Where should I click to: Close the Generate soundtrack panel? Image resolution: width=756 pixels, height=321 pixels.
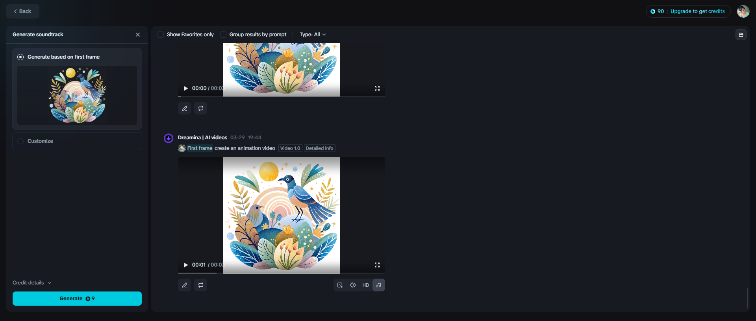(138, 35)
